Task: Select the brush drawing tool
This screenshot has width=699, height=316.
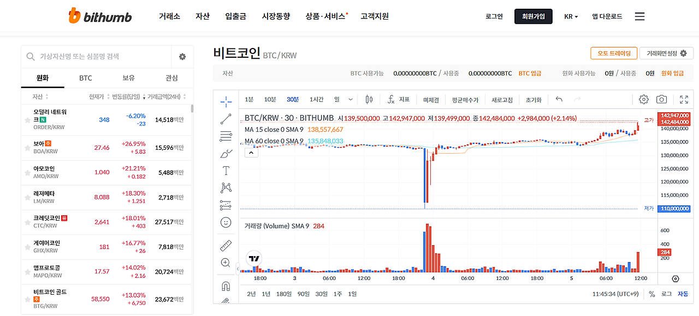Action: 226,154
